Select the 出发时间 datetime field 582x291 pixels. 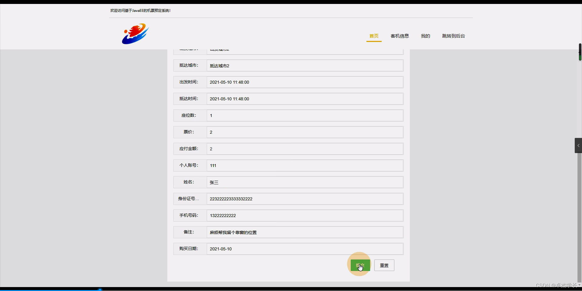click(304, 82)
